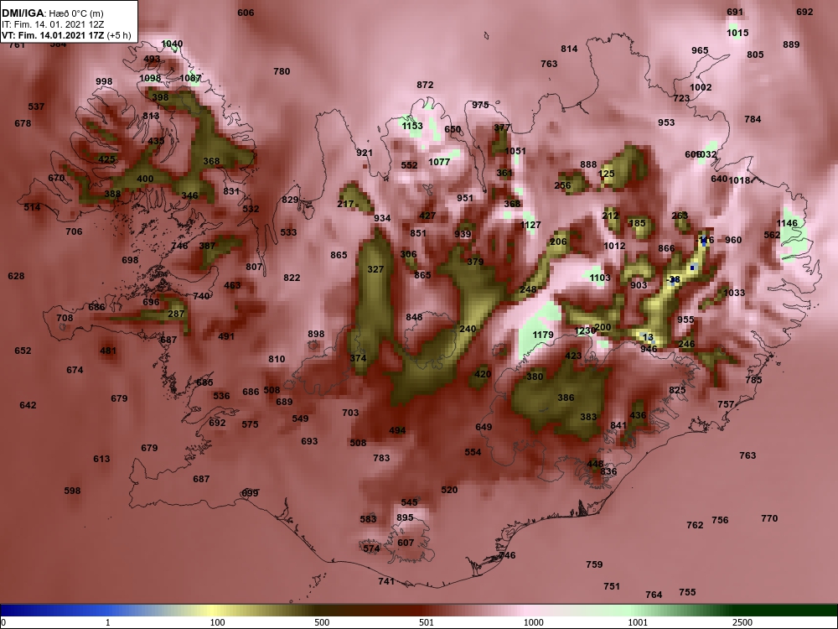Screen dimensions: 838x629
Task: Click the map value '386'
Action: [566, 398]
